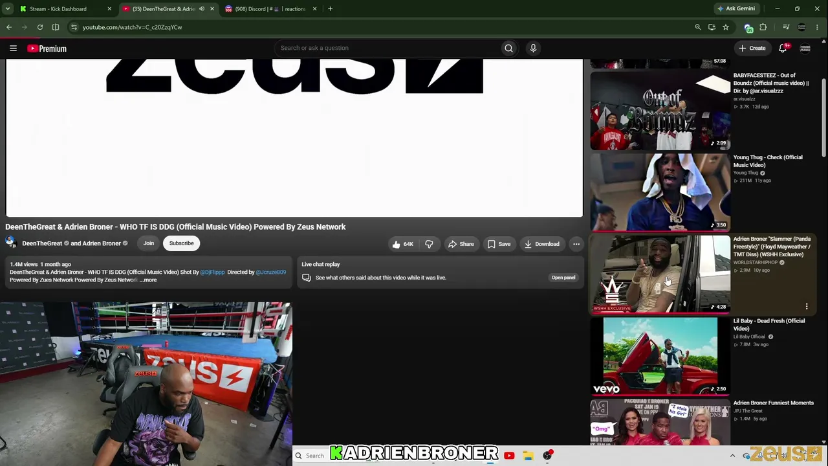Close the Kick Dashboard tab
828x466 pixels.
109,9
